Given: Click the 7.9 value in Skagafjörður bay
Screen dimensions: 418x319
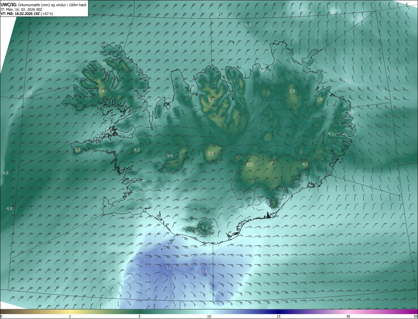Looking at the screenshot, I should [x=191, y=88].
